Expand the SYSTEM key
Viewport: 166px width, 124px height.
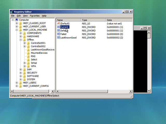coord(21,79)
